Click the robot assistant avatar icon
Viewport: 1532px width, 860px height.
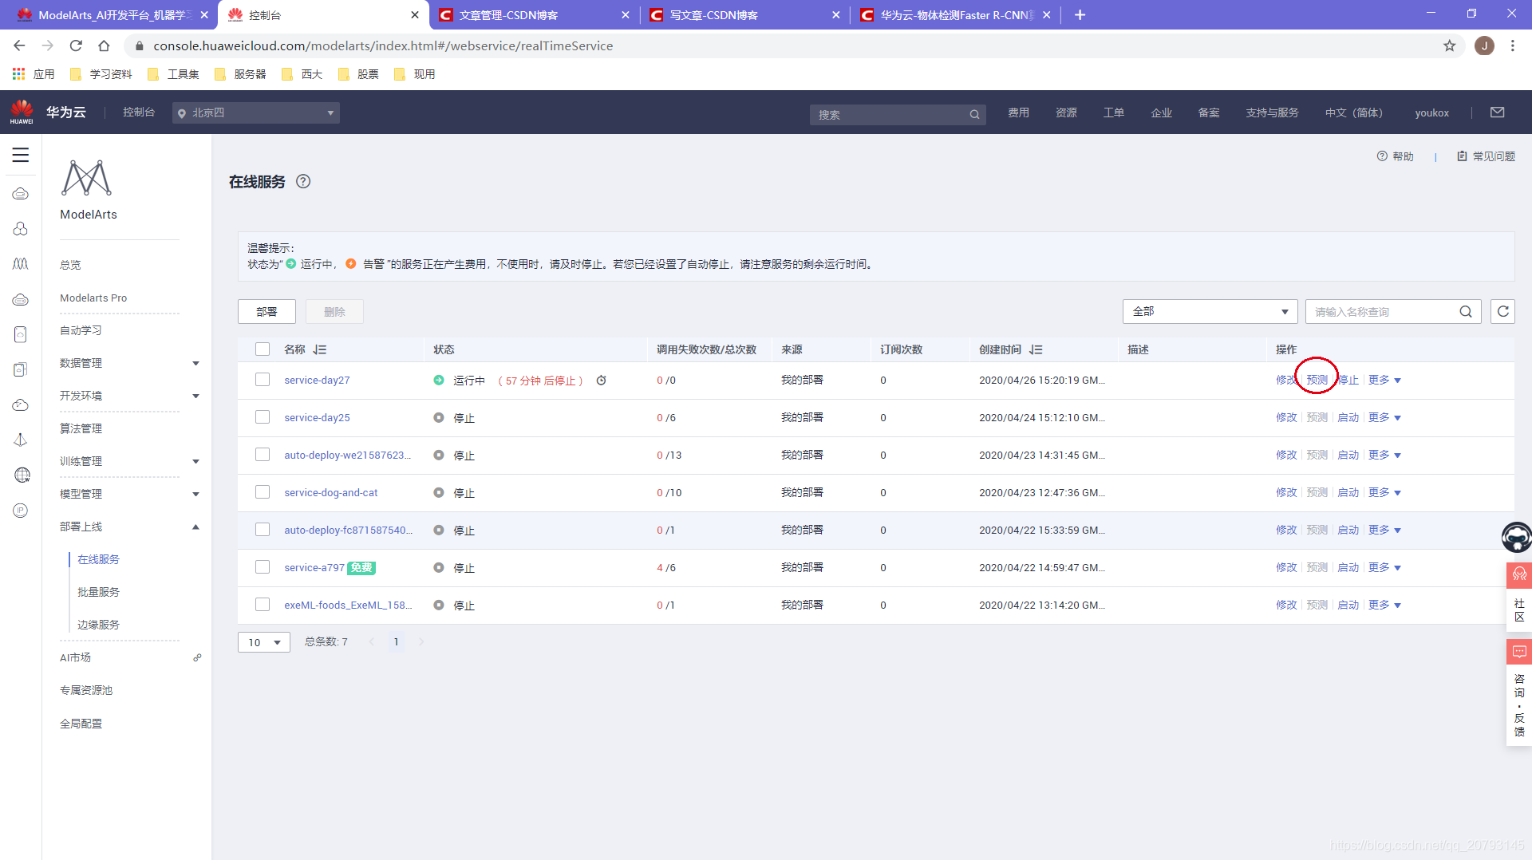[x=1516, y=537]
